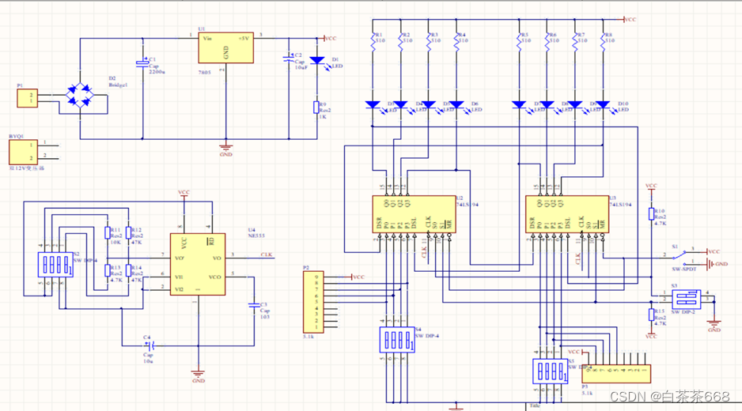Click the GND symbol next to S3
742x411 pixels.
pyautogui.click(x=714, y=326)
